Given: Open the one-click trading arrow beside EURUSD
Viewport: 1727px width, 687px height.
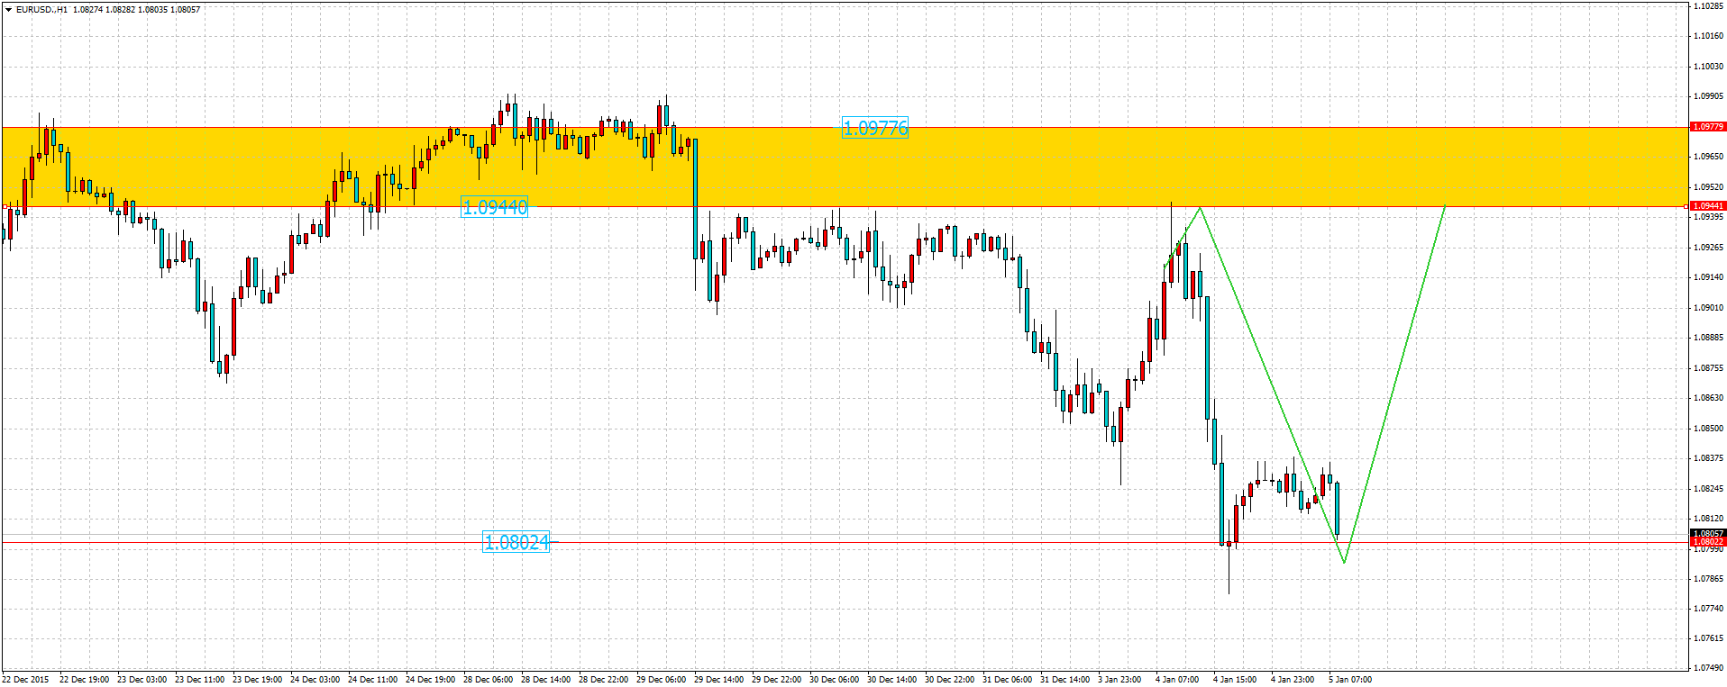Looking at the screenshot, I should 8,9.
